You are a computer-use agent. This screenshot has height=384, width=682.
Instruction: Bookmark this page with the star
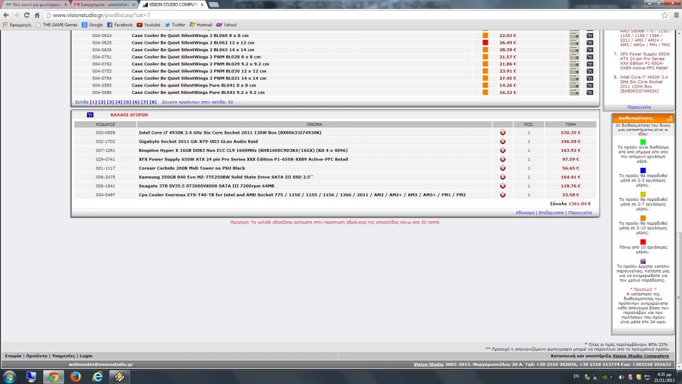[x=664, y=15]
